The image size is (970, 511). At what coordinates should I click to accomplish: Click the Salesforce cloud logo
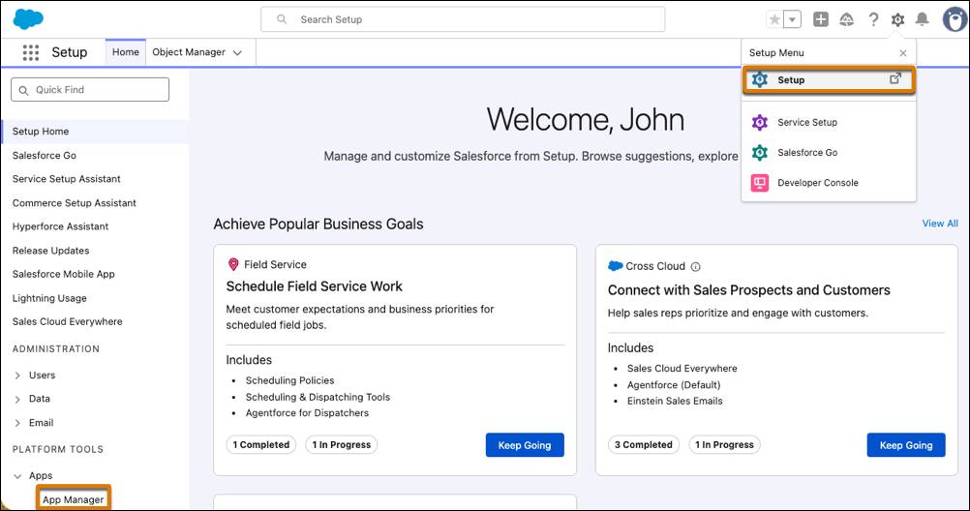click(x=28, y=19)
